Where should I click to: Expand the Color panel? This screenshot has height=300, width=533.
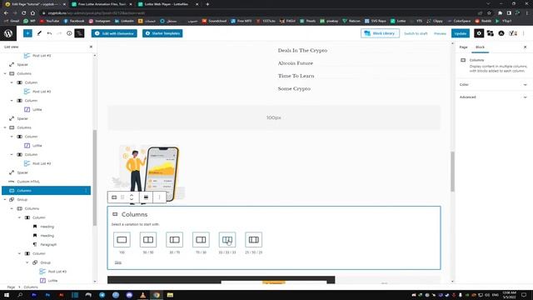[493, 84]
